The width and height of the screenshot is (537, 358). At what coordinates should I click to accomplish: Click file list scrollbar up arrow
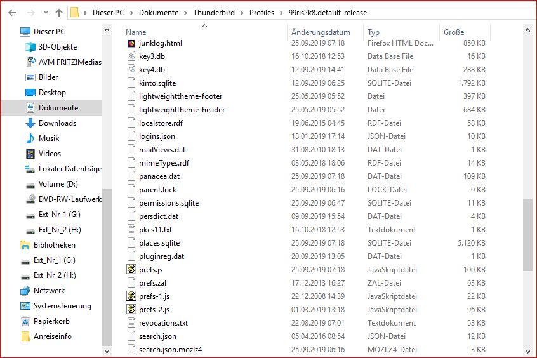[527, 30]
